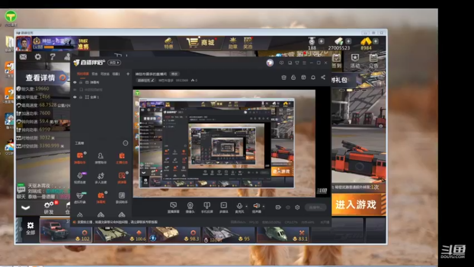Select the first orange scene tab
Viewport: 474px width, 267px height.
pyautogui.click(x=82, y=74)
